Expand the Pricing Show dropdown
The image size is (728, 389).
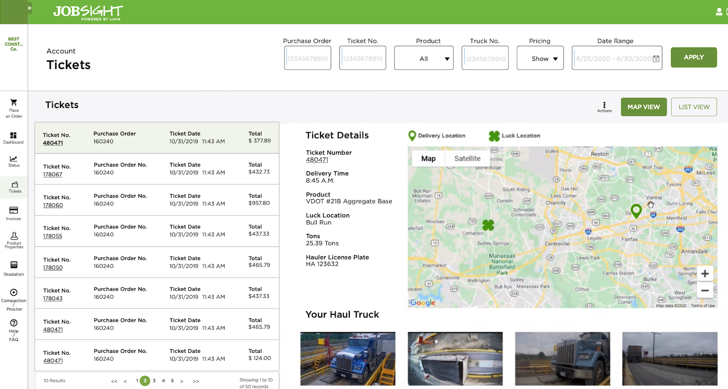[540, 59]
